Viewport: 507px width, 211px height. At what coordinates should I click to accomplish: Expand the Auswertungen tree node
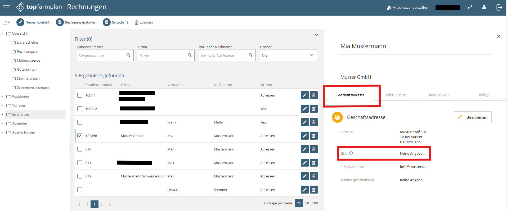tap(2, 132)
